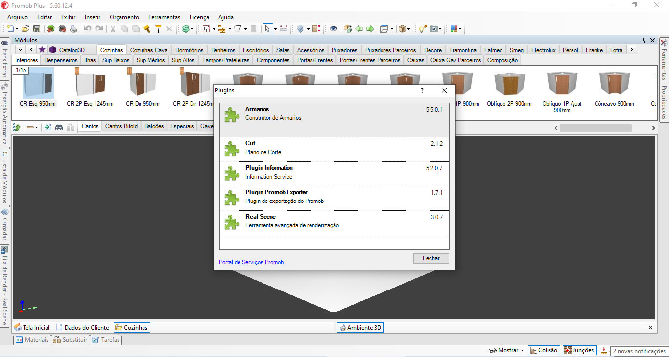Select the Oblíquo 2P 900mm module thumbnail
Screen dimensions: 669x357
[509, 88]
